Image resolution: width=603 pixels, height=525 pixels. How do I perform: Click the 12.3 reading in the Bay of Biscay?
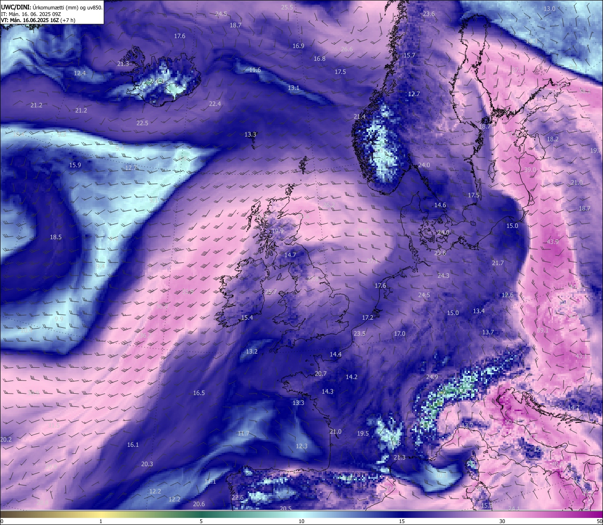point(301,446)
